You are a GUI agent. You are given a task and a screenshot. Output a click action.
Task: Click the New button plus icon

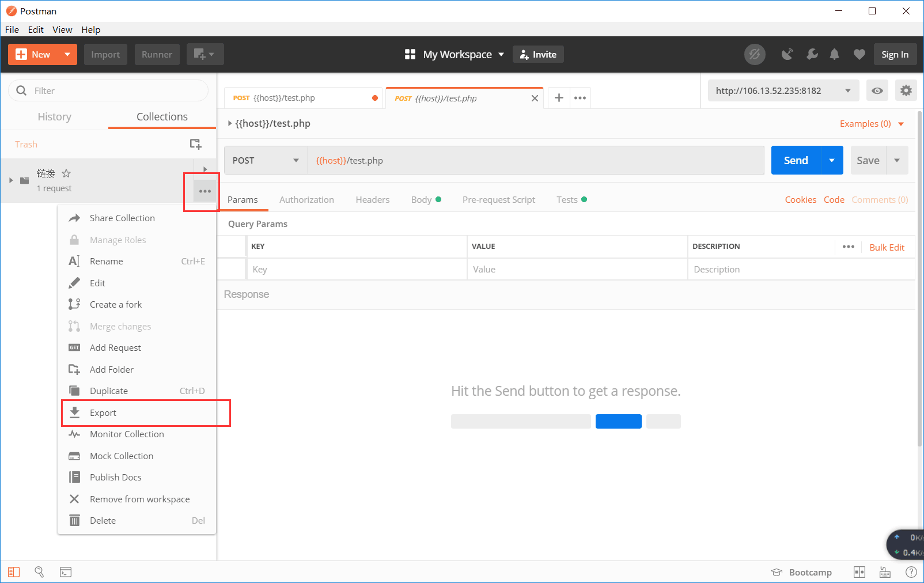[x=21, y=54]
